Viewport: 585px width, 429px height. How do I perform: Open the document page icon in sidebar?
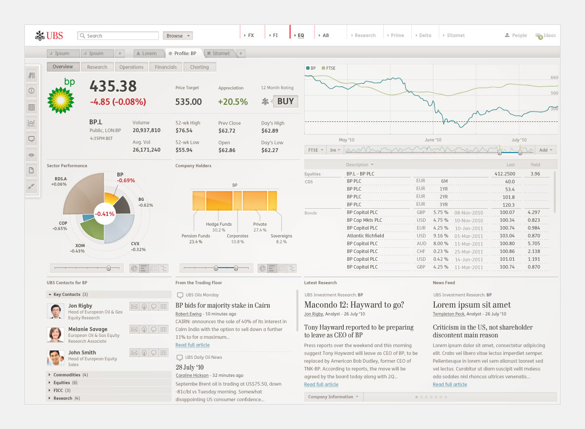coord(32,171)
